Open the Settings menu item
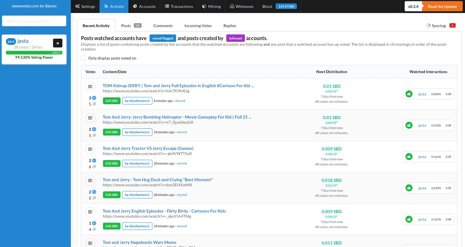The width and height of the screenshot is (465, 247). click(x=85, y=7)
